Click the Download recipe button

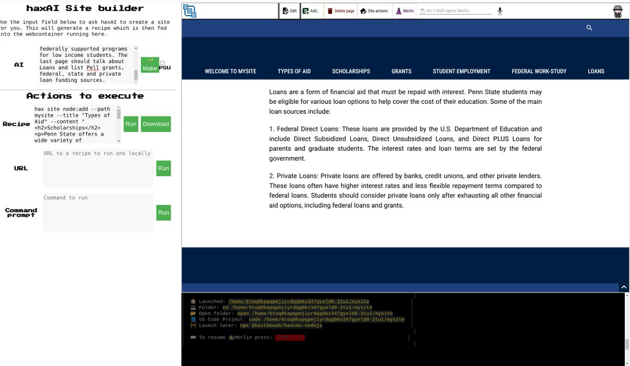(x=156, y=124)
